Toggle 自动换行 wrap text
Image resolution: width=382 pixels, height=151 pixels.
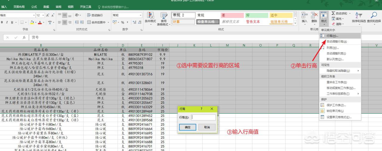95,15
